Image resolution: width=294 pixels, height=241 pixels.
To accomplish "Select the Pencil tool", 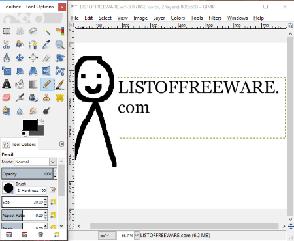I will tap(46, 84).
